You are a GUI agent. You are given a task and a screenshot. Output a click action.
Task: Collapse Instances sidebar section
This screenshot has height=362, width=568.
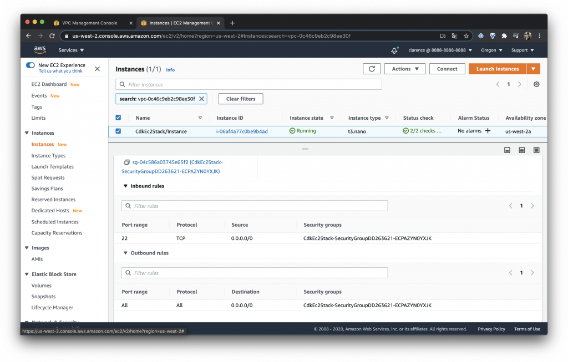click(x=27, y=133)
